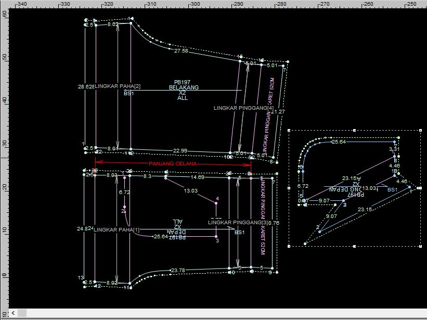The width and height of the screenshot is (427, 320).
Task: Click left-middle handle of pocket selection box
Action: click(x=289, y=188)
